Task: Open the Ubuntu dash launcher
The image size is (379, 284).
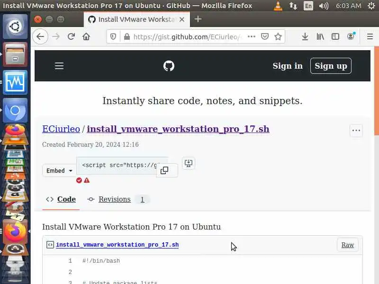Action: pos(15,27)
